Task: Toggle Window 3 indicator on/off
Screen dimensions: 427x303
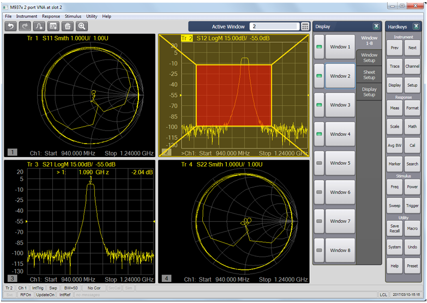Action: coord(319,105)
